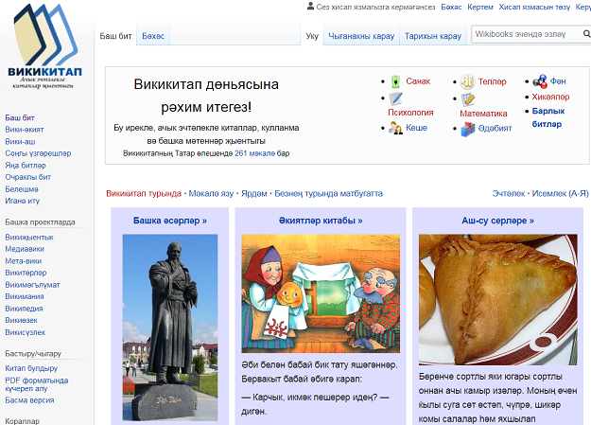Open Безнең турыда матбугатта link

point(328,194)
